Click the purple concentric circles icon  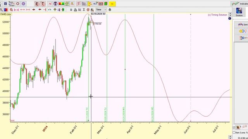coord(23,3)
